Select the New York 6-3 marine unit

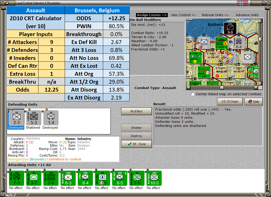click(68, 178)
